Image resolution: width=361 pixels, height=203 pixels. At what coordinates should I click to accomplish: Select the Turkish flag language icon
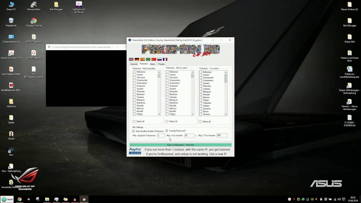(x=154, y=59)
